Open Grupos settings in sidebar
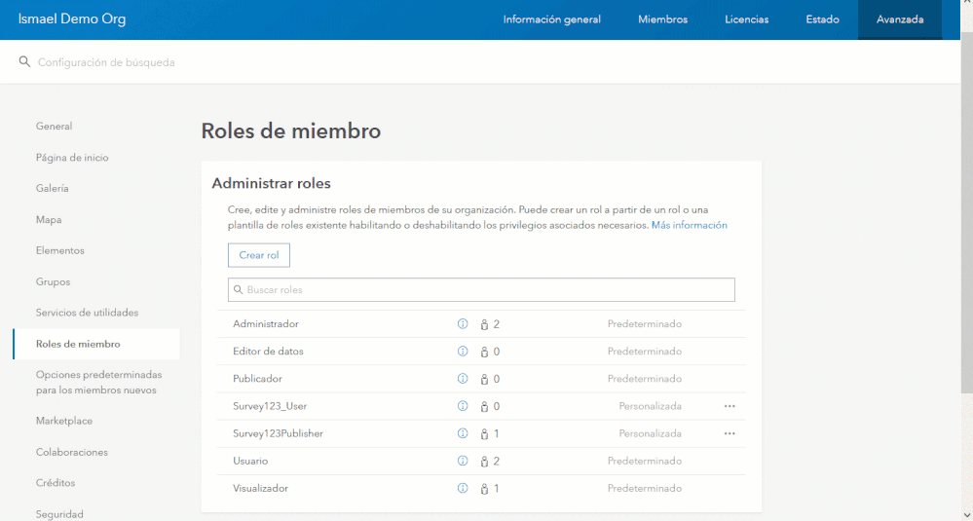This screenshot has width=973, height=521. click(53, 281)
